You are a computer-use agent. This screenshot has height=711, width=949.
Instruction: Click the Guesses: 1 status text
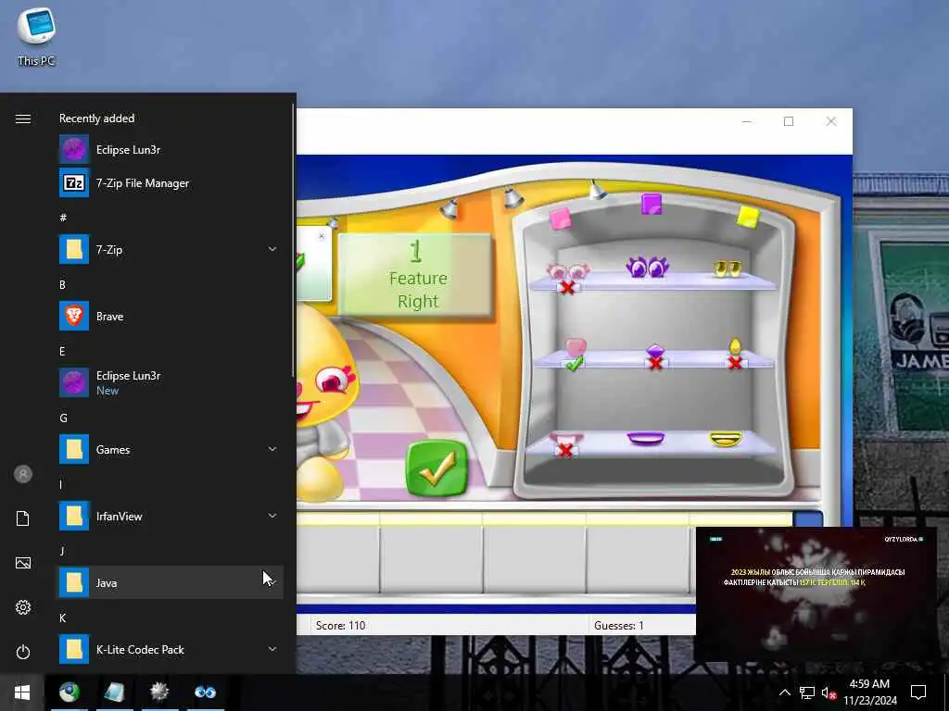618,626
